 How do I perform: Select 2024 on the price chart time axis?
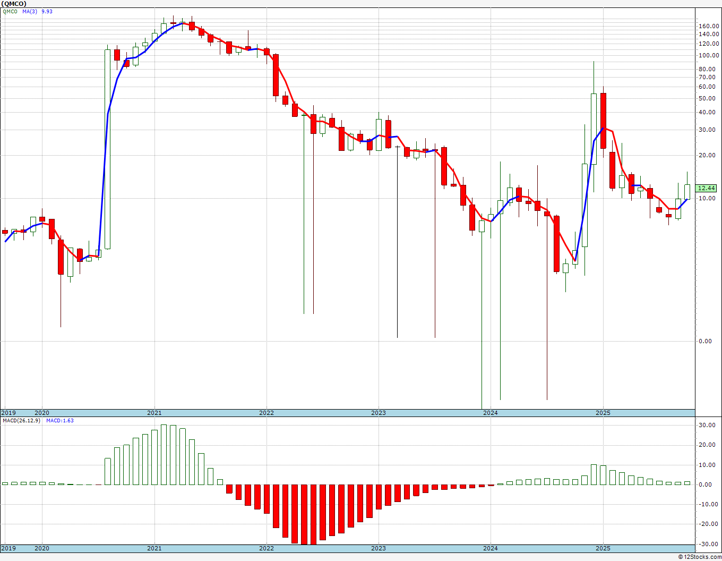pyautogui.click(x=491, y=413)
